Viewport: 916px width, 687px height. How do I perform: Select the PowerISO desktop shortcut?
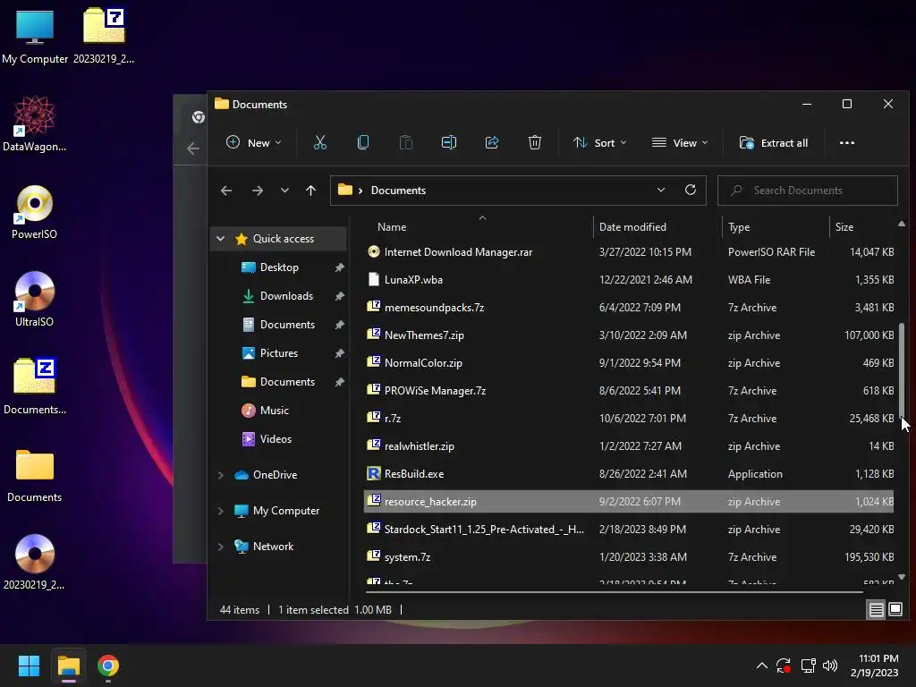[x=35, y=213]
